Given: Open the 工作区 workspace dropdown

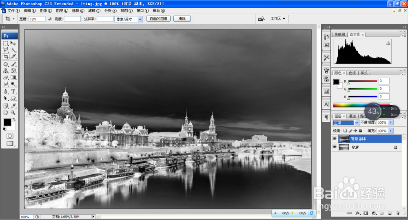Looking at the screenshot, I should [x=277, y=18].
